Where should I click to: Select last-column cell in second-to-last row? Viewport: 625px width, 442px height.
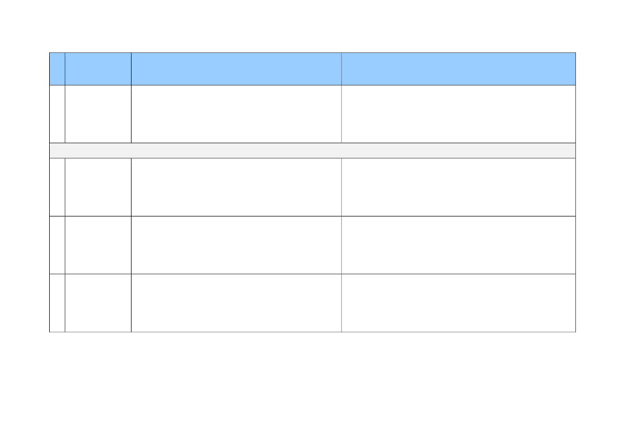[458, 245]
